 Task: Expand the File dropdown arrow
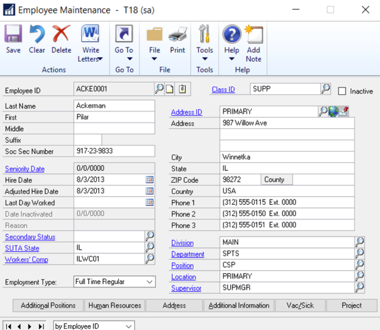(154, 59)
